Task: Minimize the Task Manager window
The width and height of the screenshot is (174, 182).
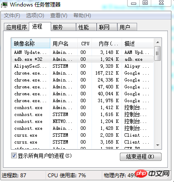Action: 134,3
